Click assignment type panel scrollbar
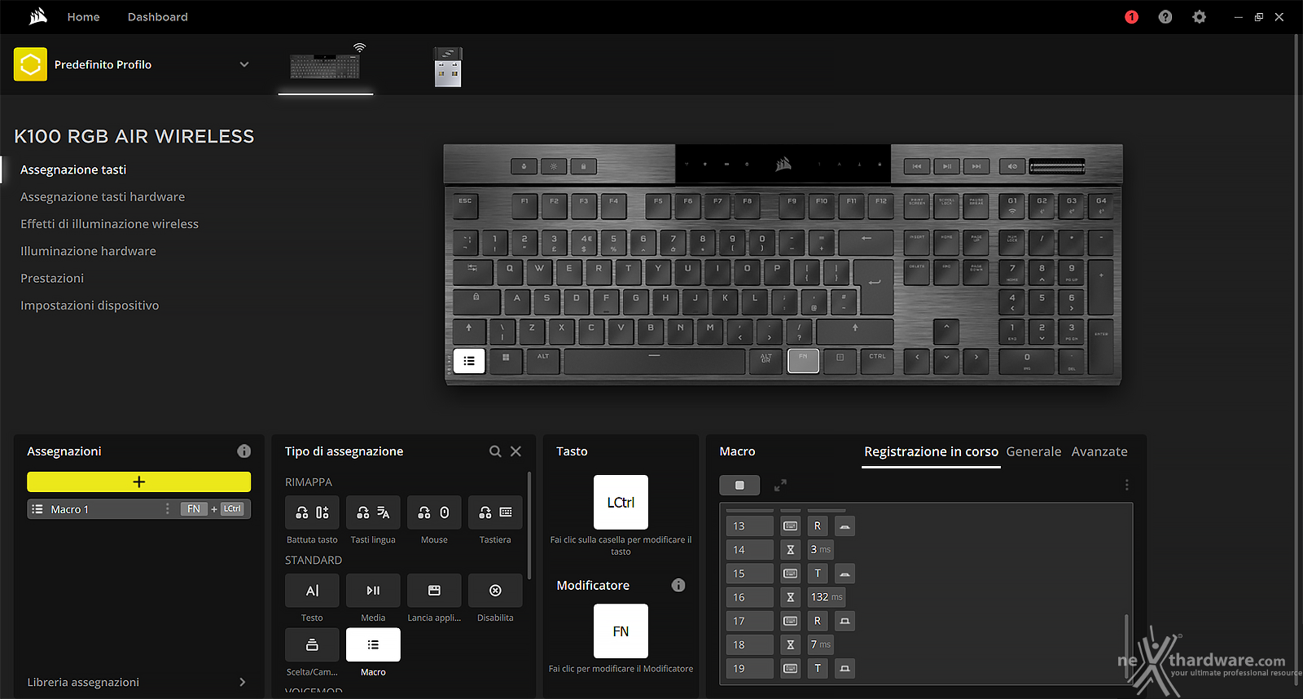 [529, 525]
